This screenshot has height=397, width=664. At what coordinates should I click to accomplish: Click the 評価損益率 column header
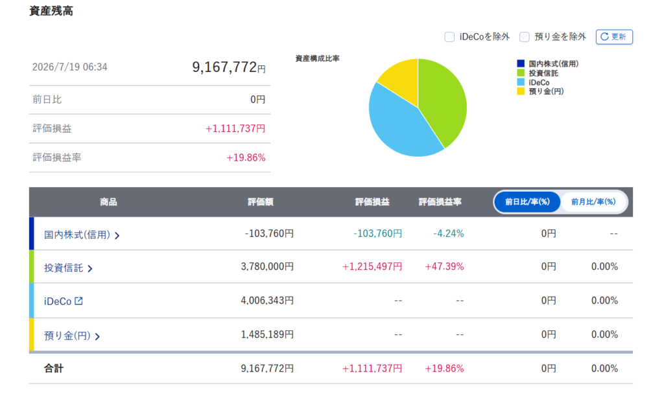click(x=440, y=202)
